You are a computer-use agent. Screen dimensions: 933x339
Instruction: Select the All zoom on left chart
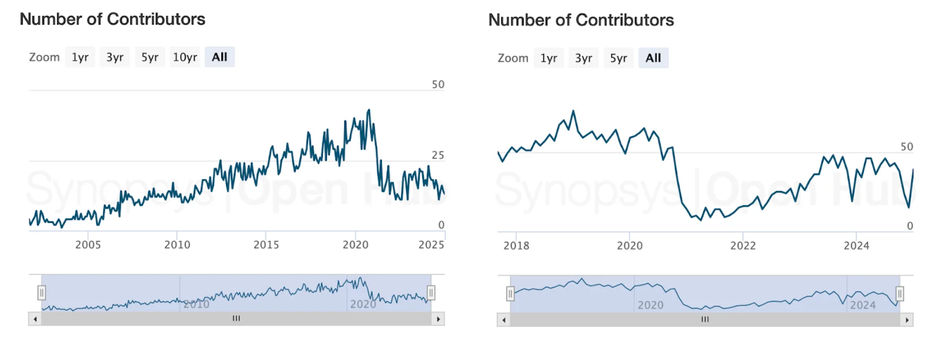pos(219,57)
